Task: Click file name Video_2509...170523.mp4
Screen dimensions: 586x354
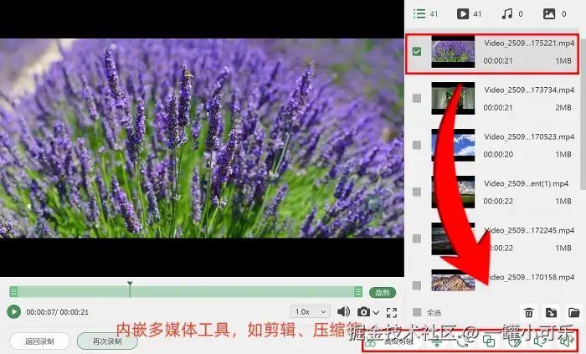Action: [529, 136]
